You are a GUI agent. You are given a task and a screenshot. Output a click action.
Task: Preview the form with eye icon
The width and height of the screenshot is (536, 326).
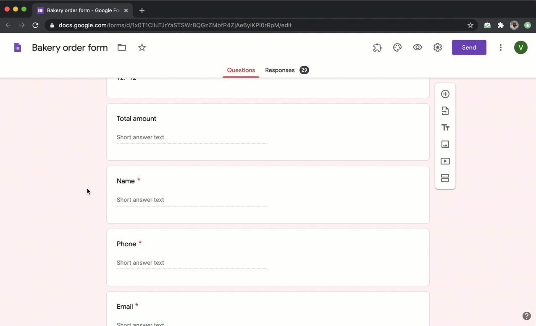(x=418, y=47)
